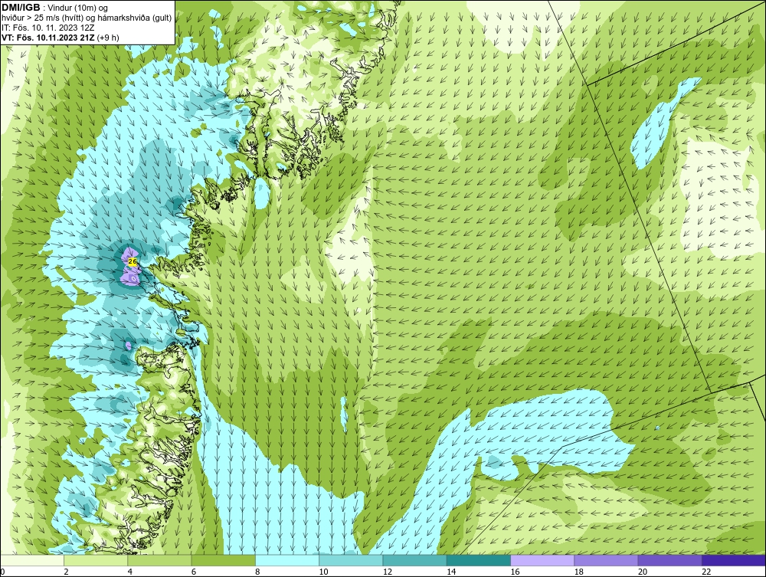Click the legend scale value 2
The height and width of the screenshot is (577, 766).
pyautogui.click(x=66, y=572)
